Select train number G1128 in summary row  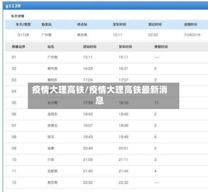23,35
